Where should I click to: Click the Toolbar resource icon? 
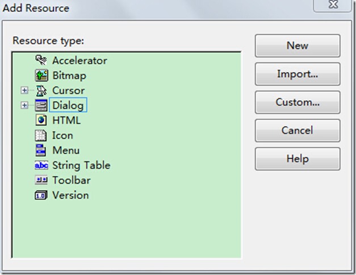41,180
